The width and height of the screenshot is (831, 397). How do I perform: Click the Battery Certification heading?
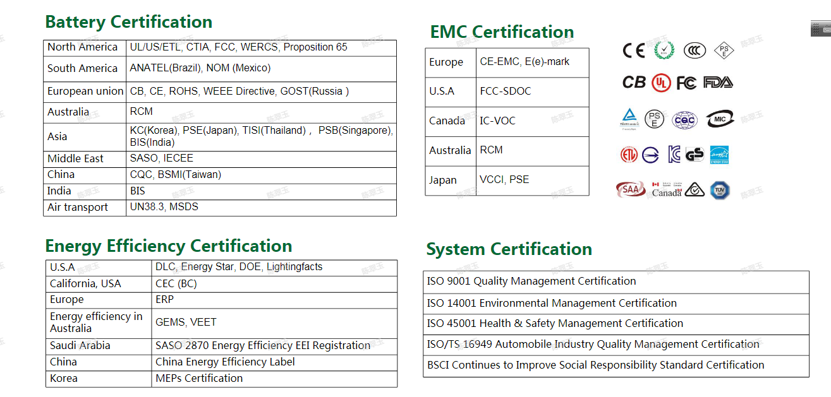[128, 22]
